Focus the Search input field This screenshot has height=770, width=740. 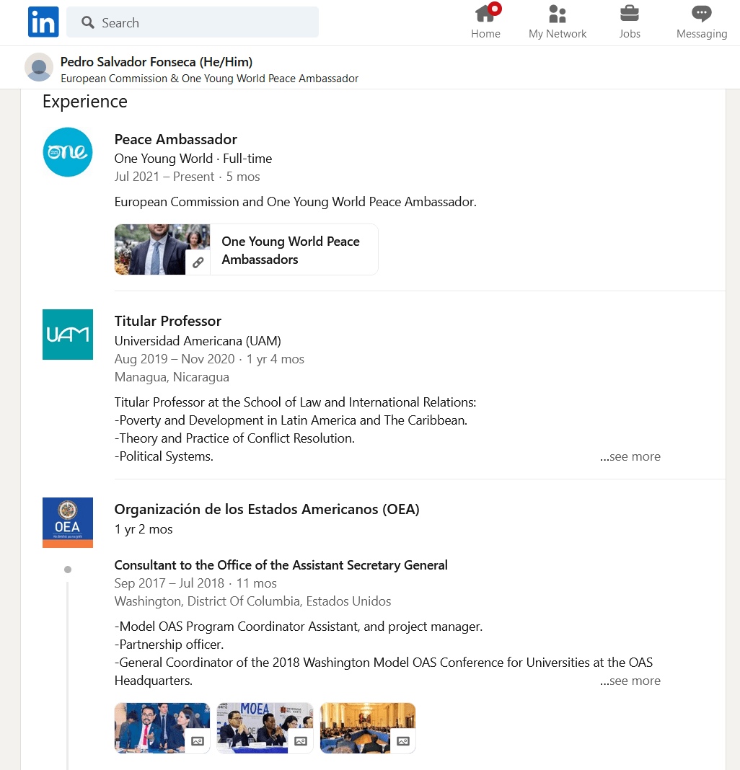tap(192, 22)
